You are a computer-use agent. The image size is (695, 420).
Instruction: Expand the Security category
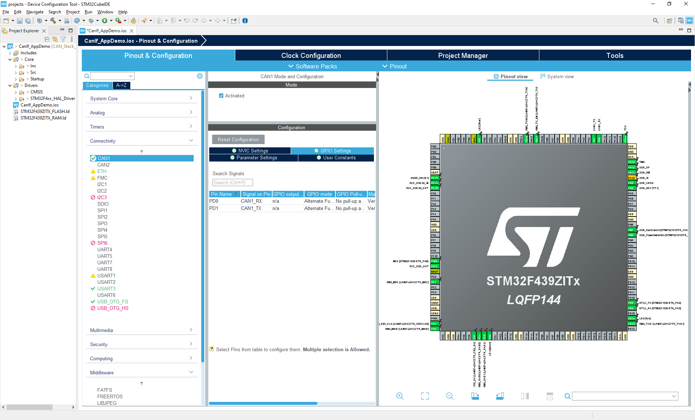(x=142, y=344)
